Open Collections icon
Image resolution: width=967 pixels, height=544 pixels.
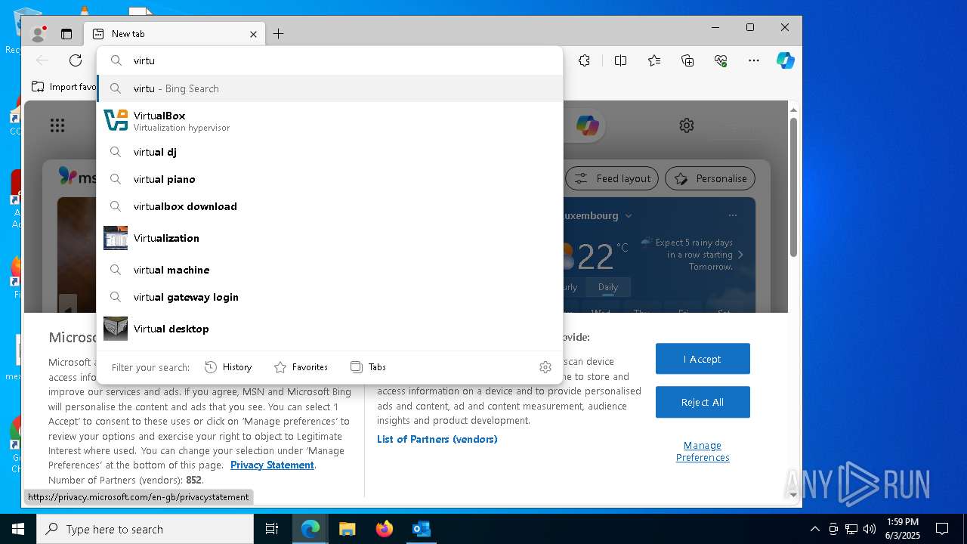click(687, 60)
